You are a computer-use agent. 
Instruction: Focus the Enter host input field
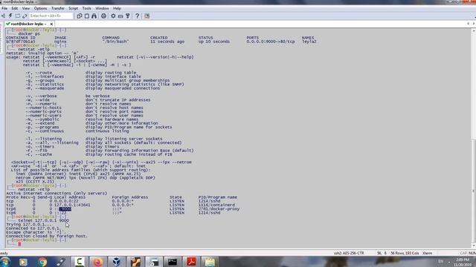[51, 16]
